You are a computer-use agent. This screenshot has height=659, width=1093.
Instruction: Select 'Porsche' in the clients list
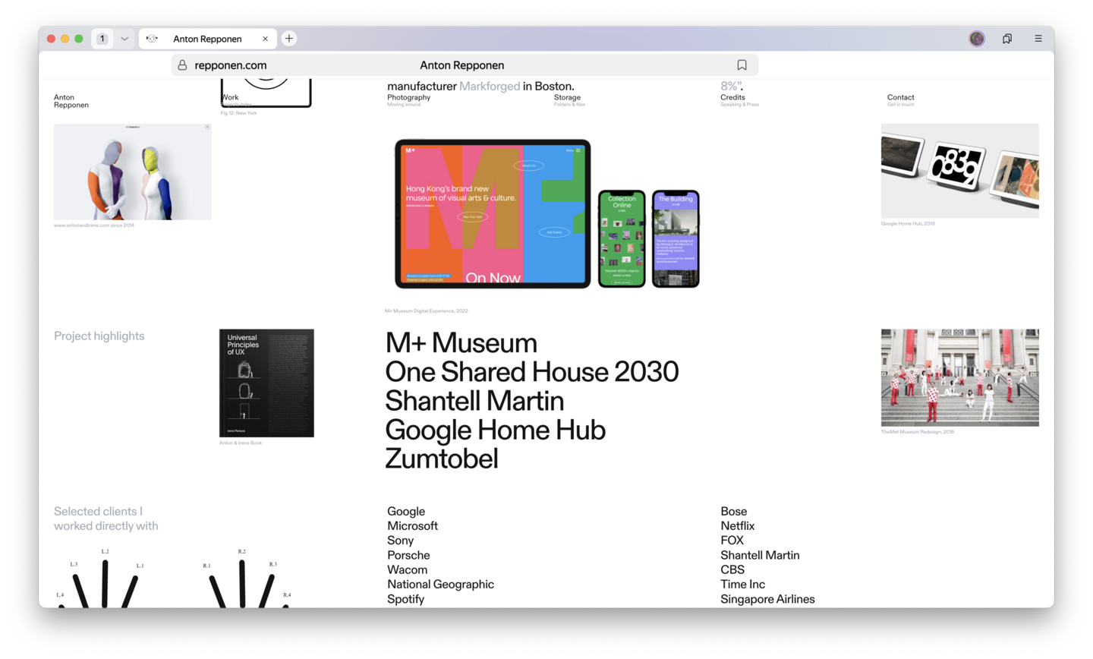coord(408,556)
